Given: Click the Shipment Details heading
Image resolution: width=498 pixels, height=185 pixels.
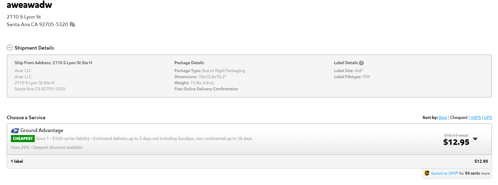Looking at the screenshot, I should pyautogui.click(x=34, y=48).
